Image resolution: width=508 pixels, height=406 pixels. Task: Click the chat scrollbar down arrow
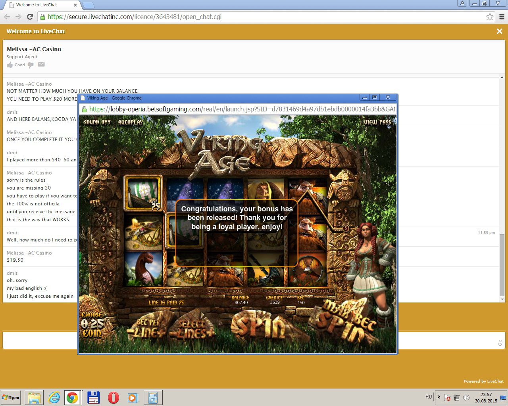[x=502, y=299]
